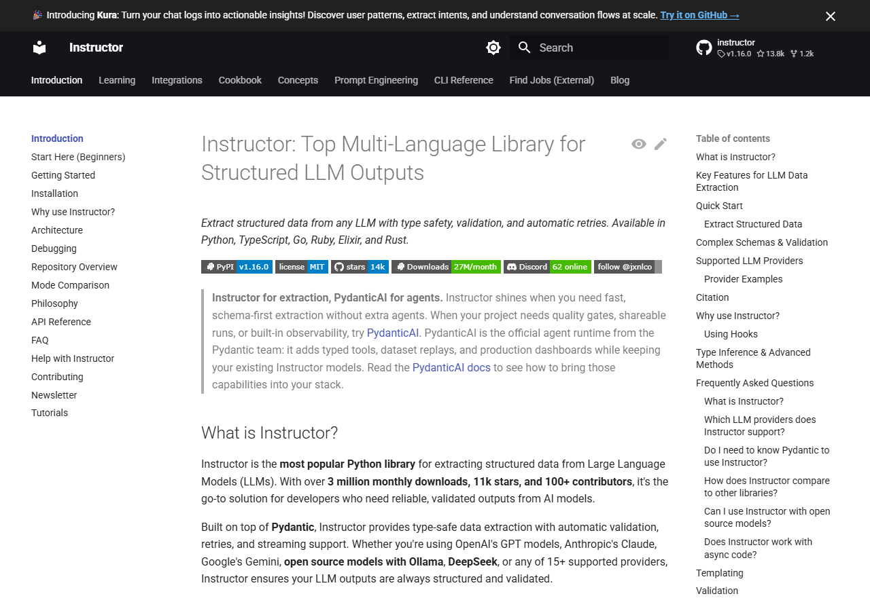Click the Discord 62 online badge
The image size is (870, 611).
point(547,267)
